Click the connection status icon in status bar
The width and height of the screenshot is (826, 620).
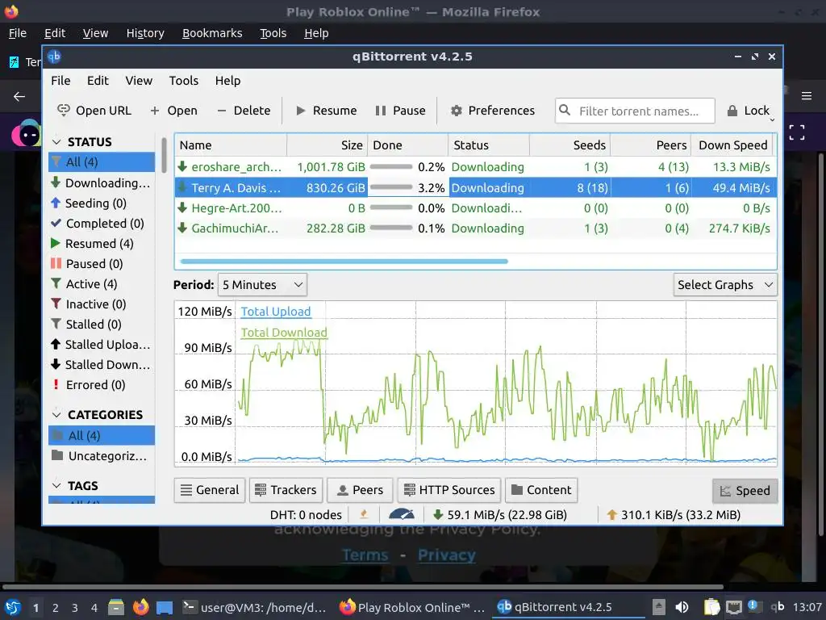(x=364, y=514)
